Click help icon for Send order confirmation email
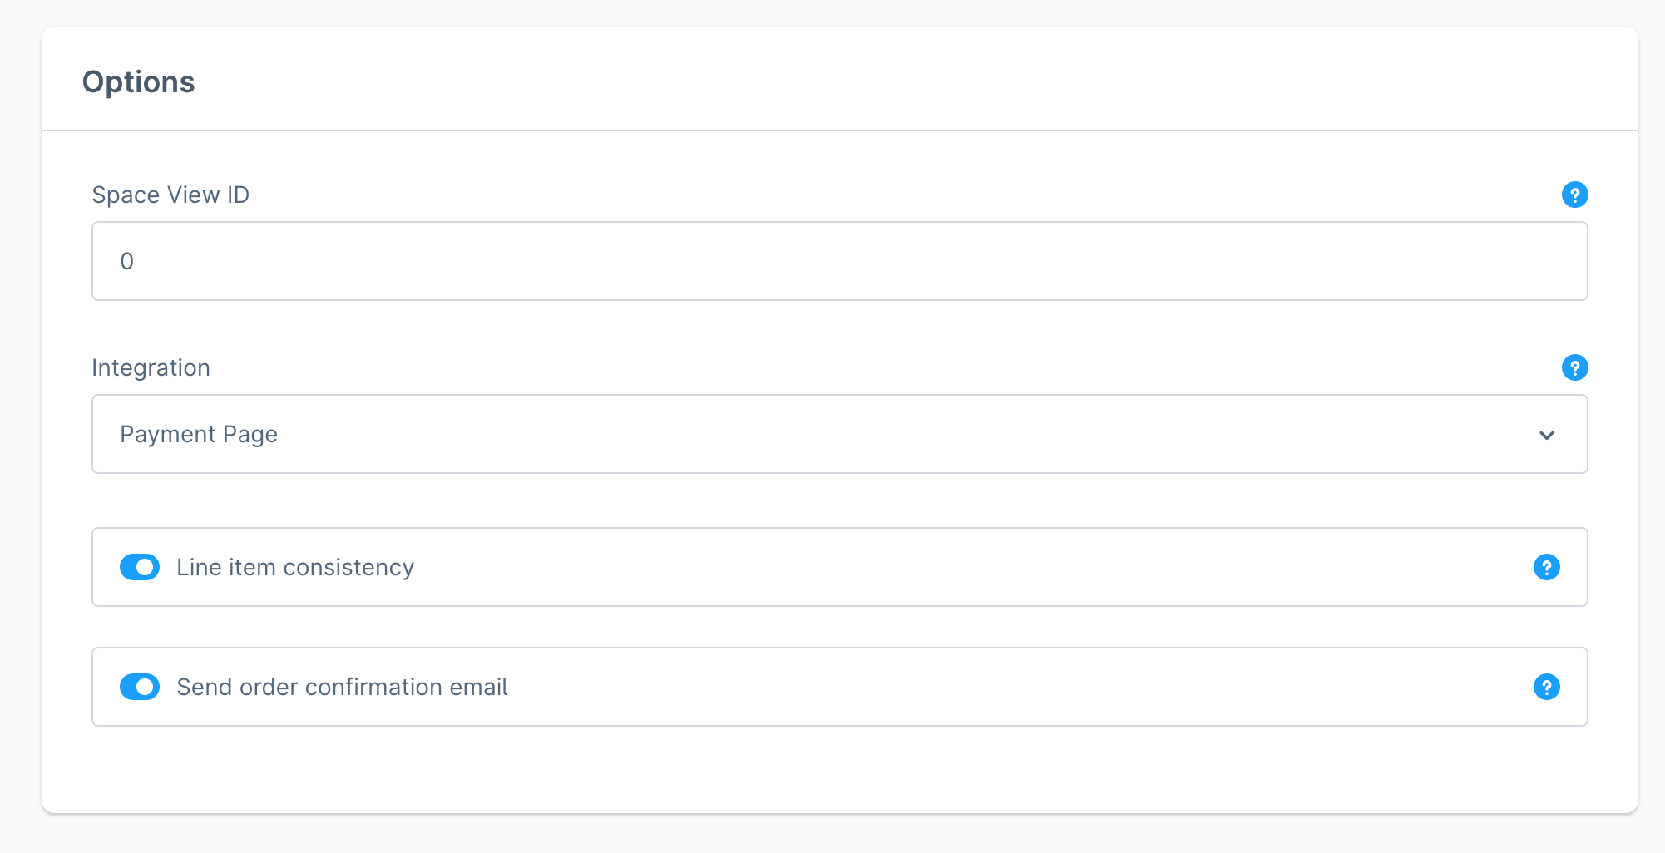1665x853 pixels. [x=1546, y=687]
